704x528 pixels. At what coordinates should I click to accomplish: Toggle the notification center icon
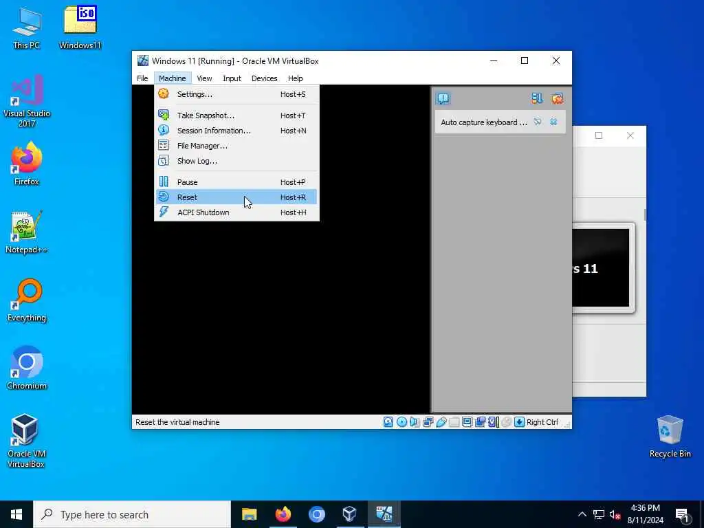[x=443, y=98]
